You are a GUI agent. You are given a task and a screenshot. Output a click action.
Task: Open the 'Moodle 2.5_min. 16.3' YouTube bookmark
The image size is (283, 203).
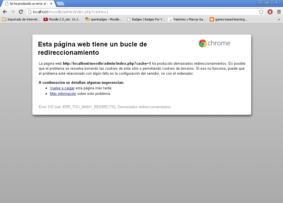click(62, 19)
